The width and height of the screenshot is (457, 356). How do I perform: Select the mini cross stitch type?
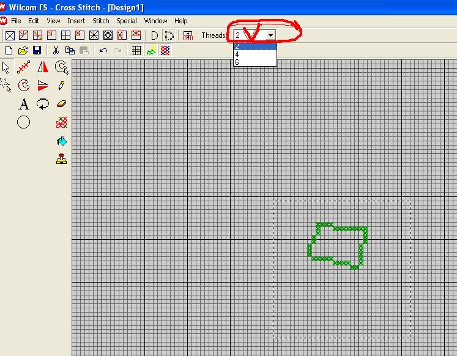[x=80, y=35]
